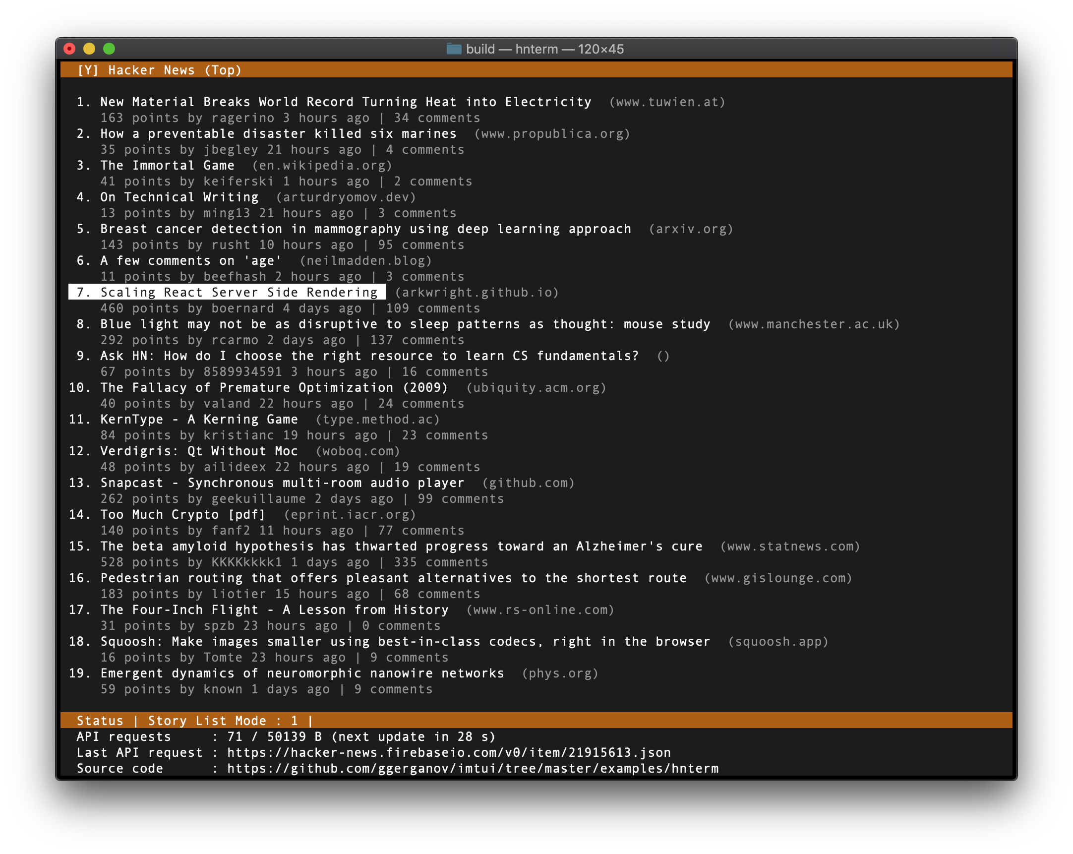
Task: Select 'Too Much Crypto [pdf]' story
Action: (182, 515)
